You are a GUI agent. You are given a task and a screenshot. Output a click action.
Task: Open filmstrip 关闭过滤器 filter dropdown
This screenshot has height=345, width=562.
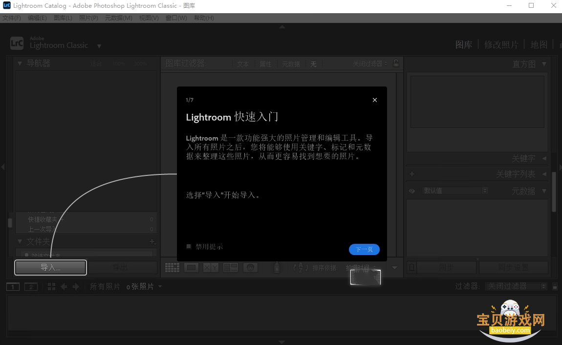click(516, 286)
